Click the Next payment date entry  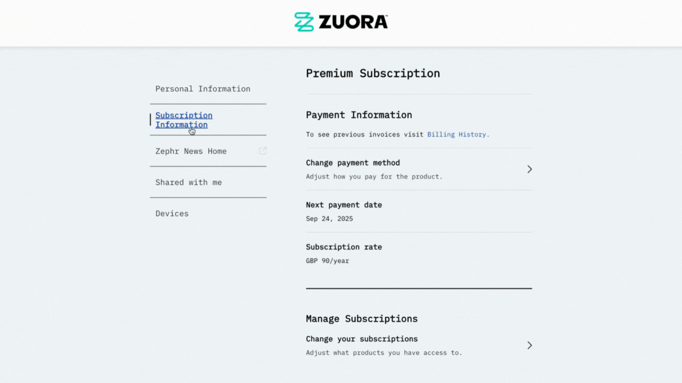(x=344, y=205)
